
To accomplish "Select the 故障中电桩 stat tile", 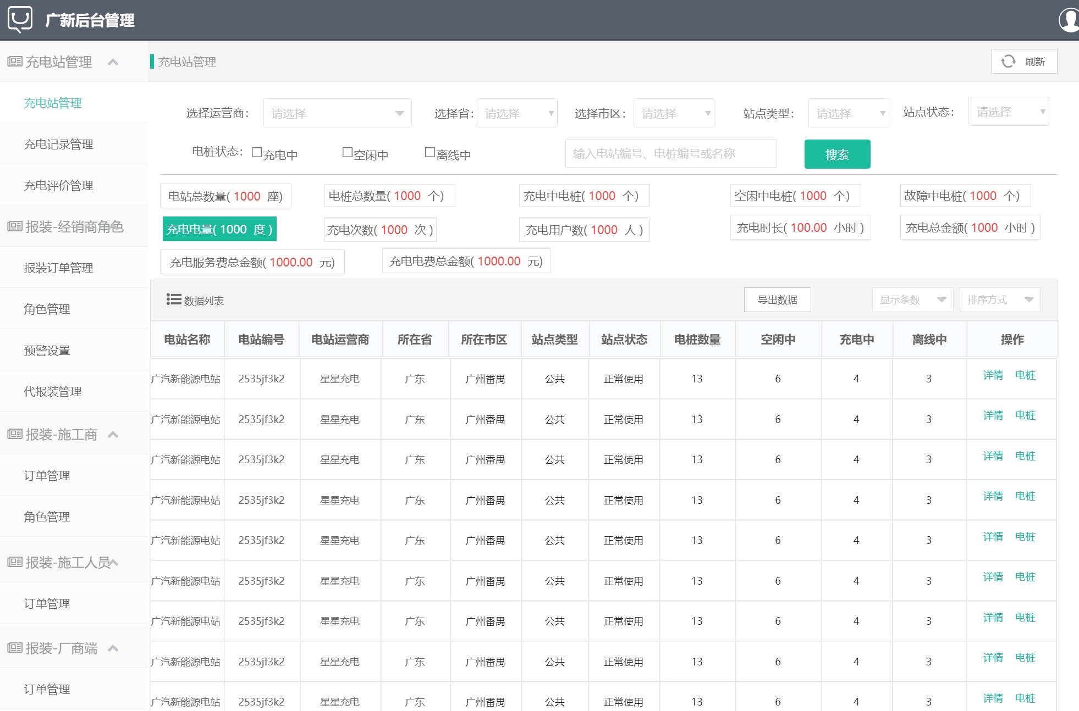I will pos(965,196).
